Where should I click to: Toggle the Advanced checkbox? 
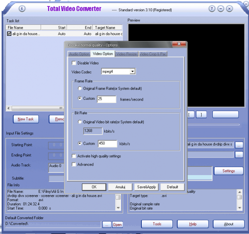point(73,164)
